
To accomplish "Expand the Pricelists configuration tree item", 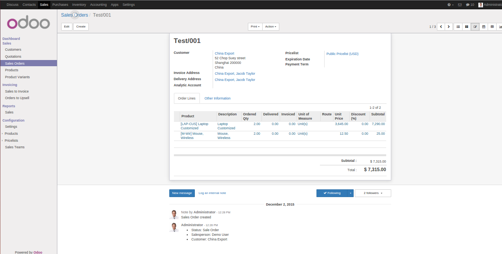I will pos(11,141).
